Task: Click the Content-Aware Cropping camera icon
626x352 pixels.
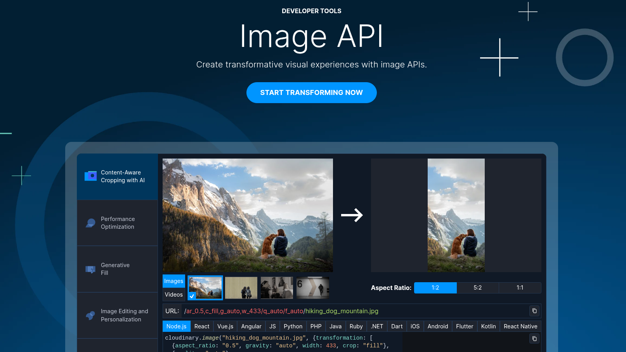Action: click(90, 176)
